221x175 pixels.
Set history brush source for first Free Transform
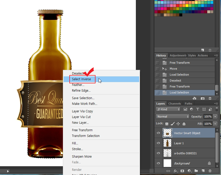158,63
